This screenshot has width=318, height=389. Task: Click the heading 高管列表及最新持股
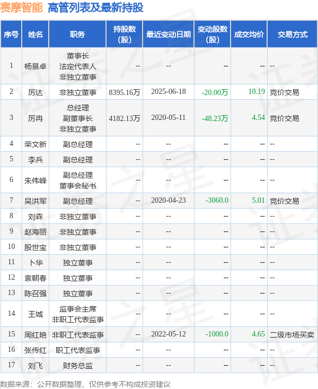(x=95, y=7)
